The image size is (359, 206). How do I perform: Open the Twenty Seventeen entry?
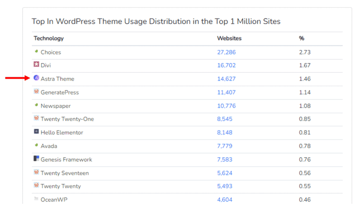coord(65,173)
